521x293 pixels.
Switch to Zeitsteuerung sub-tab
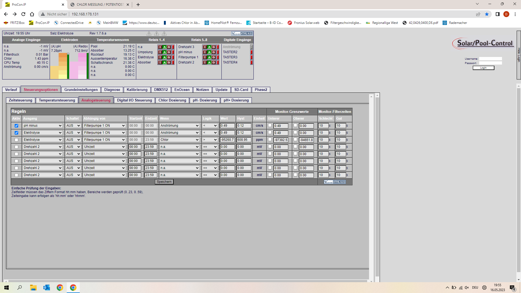click(x=21, y=100)
